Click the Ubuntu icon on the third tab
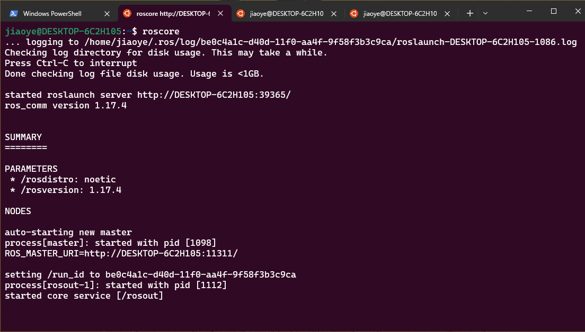Image resolution: width=585 pixels, height=332 pixels. click(x=241, y=14)
